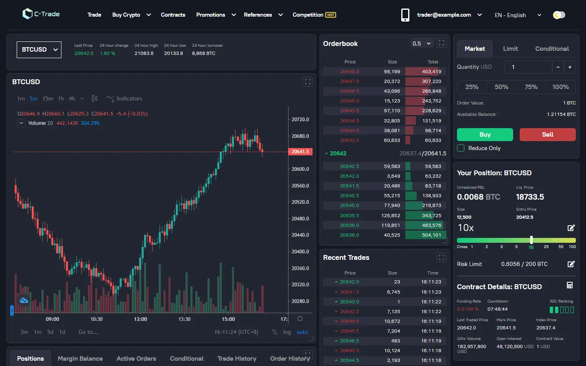Edit the 10x leverage setting
Screen dimensions: 586x366
tap(571, 228)
